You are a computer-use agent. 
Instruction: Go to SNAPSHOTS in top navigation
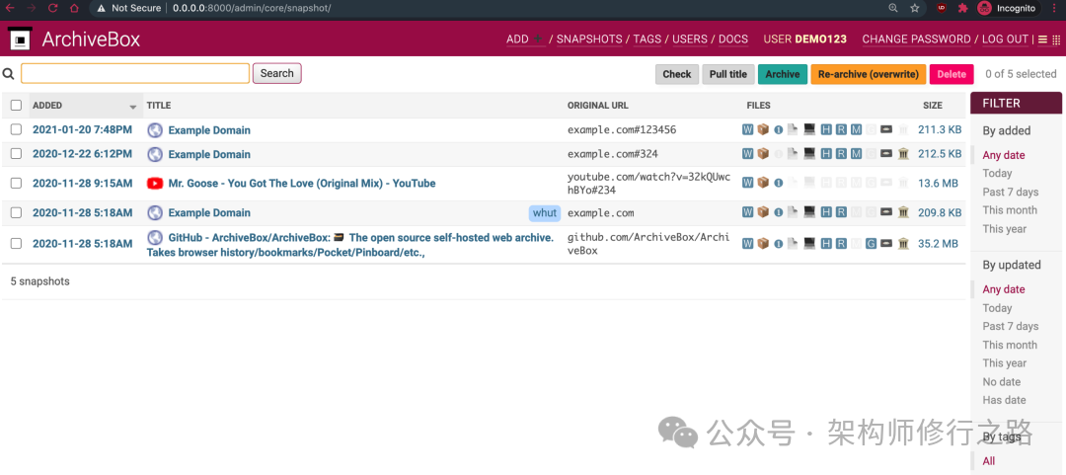pos(589,40)
